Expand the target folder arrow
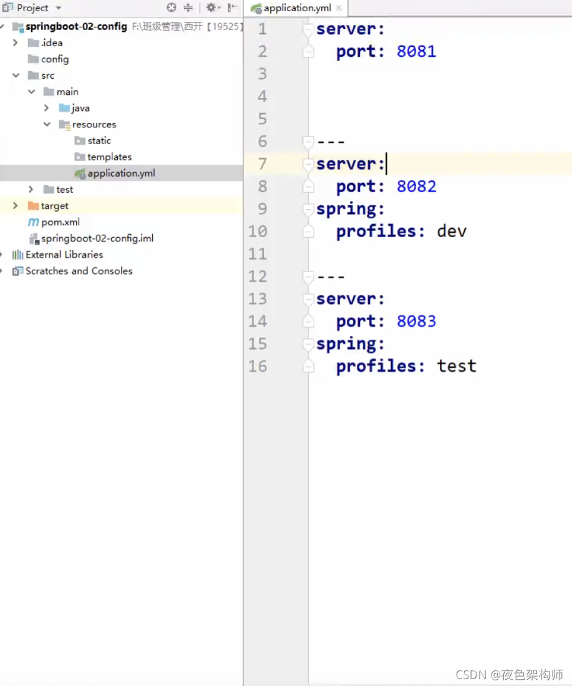 point(16,205)
